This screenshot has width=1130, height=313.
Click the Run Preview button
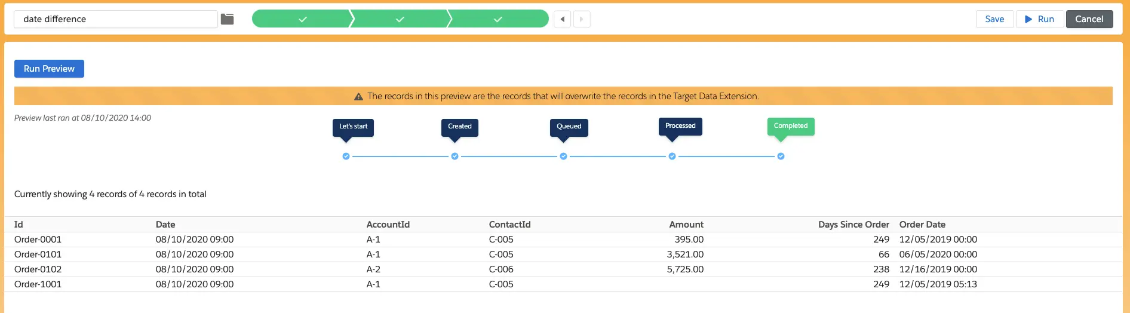[49, 69]
